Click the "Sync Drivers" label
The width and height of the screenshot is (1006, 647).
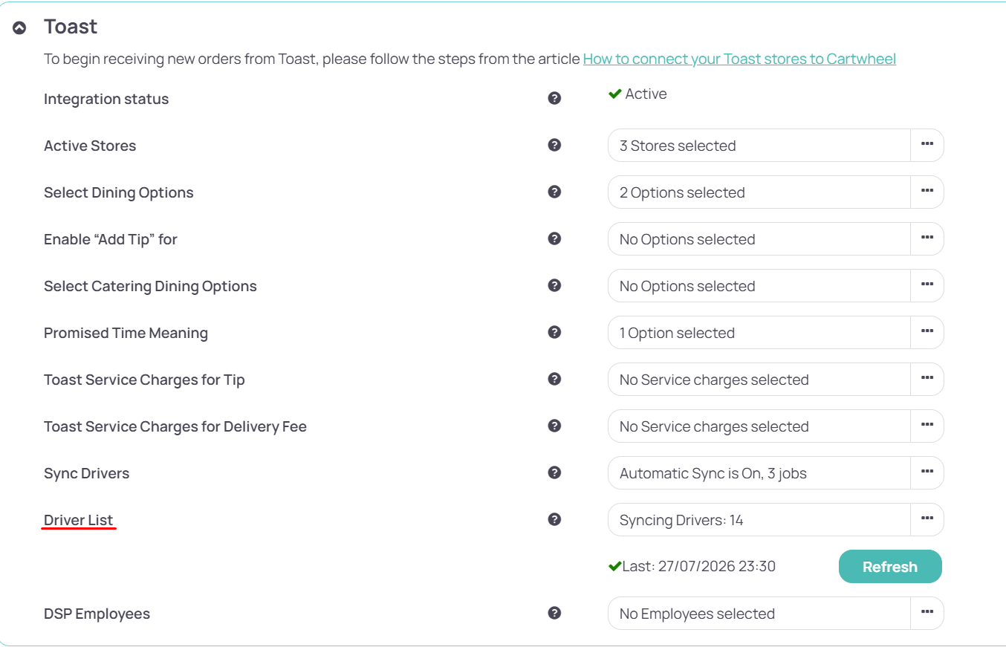(x=86, y=473)
